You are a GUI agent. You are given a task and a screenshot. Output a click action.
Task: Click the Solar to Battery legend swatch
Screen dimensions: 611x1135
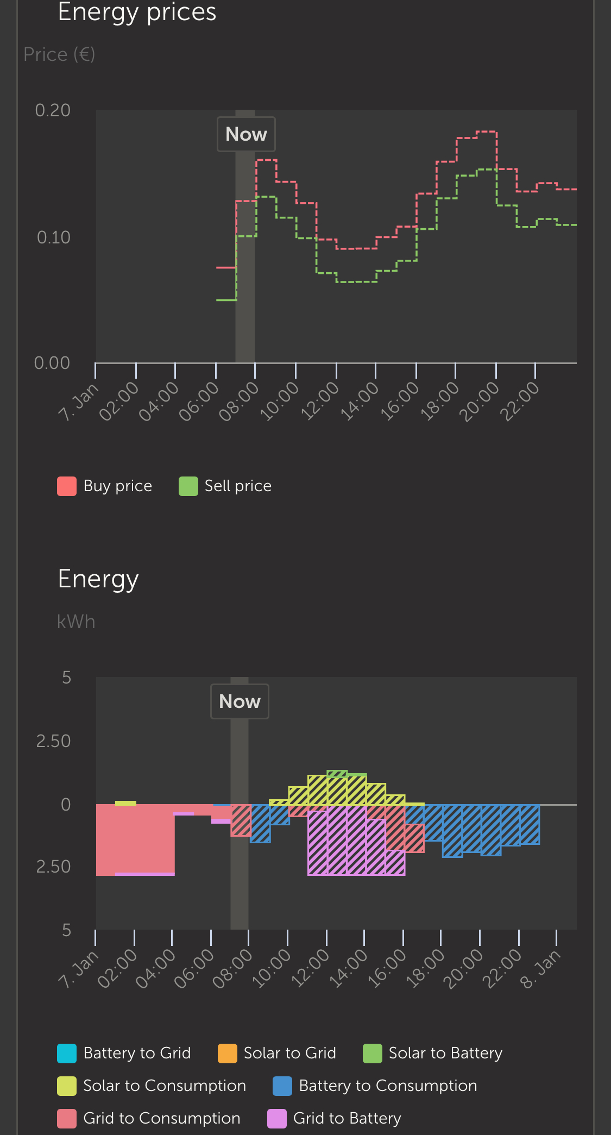[373, 1054]
